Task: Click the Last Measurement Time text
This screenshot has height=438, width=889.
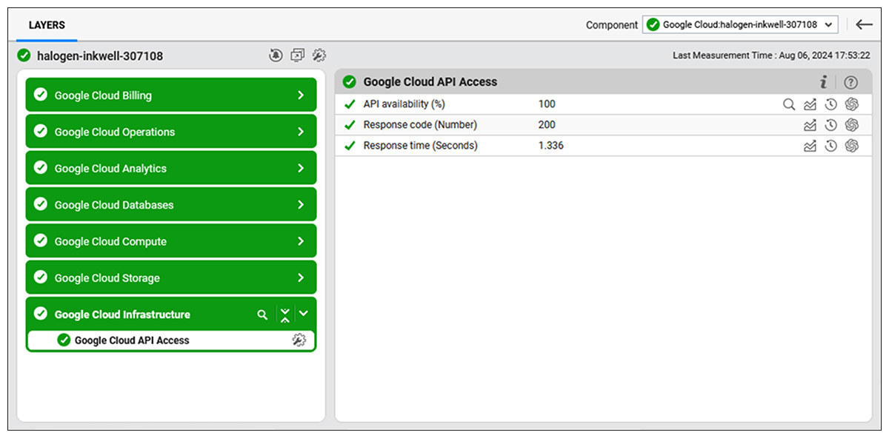Action: (771, 55)
